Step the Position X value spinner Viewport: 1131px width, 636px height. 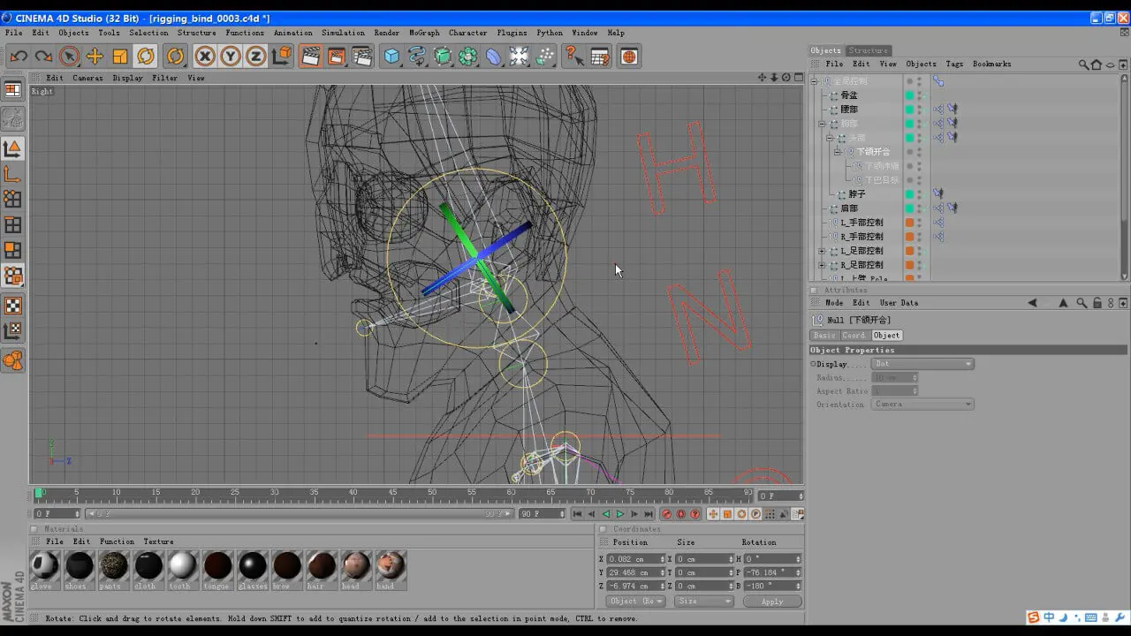tap(663, 559)
